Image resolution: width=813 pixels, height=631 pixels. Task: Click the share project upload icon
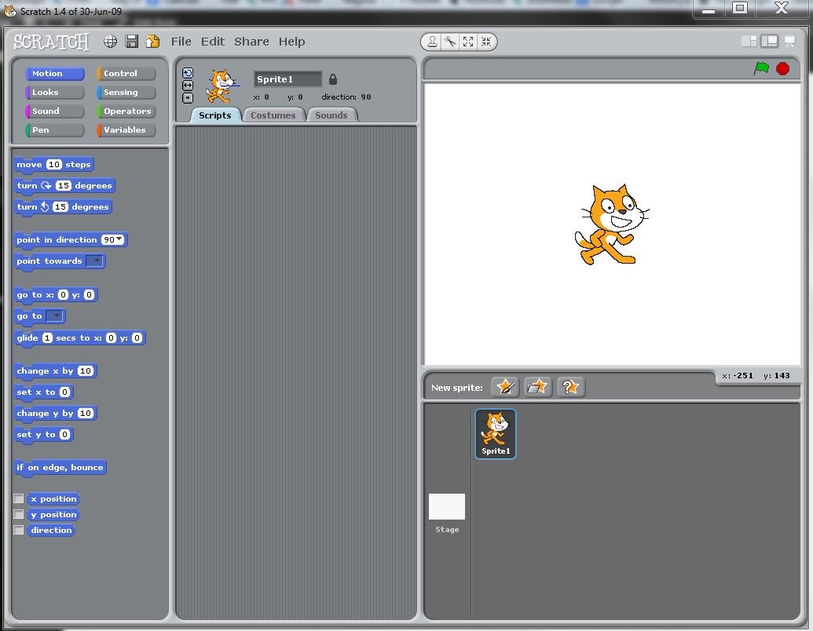152,42
